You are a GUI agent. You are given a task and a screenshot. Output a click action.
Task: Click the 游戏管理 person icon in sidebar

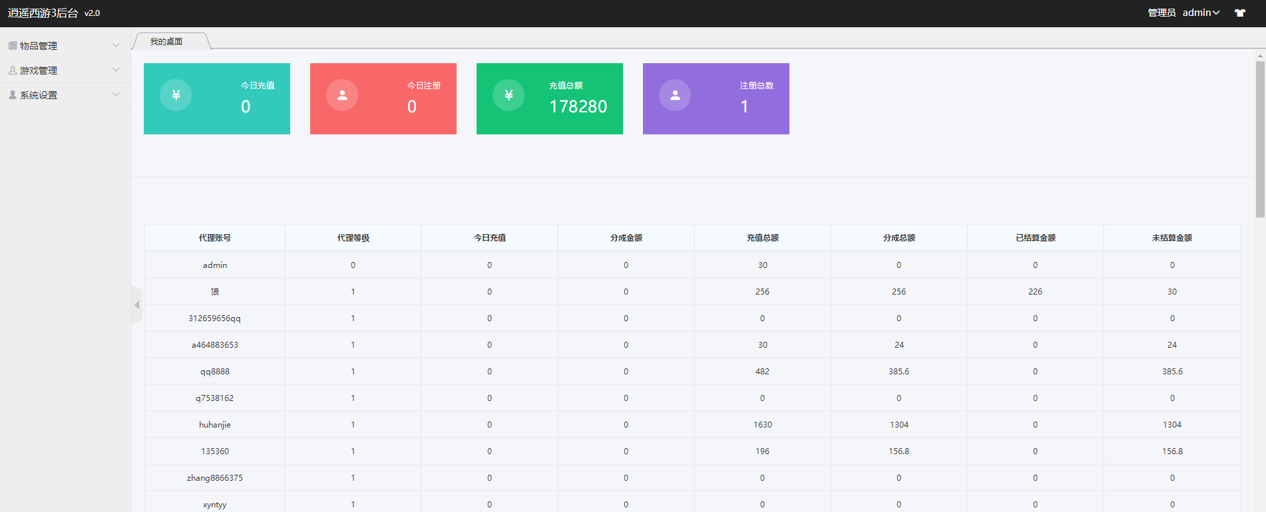(x=13, y=70)
